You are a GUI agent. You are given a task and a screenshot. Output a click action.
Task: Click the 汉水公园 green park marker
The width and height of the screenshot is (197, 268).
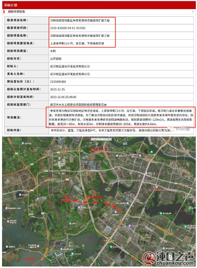click(x=151, y=152)
